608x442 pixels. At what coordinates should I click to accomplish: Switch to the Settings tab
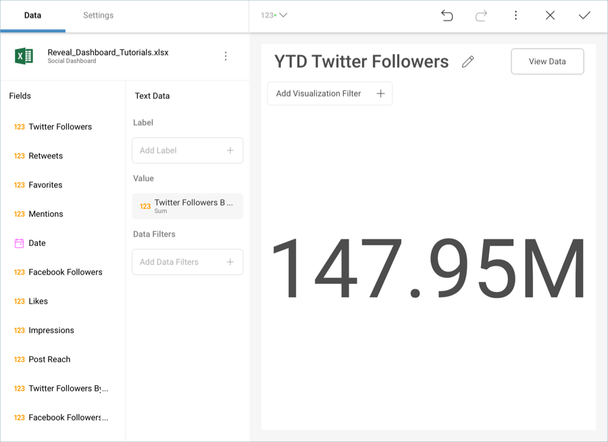tap(98, 16)
